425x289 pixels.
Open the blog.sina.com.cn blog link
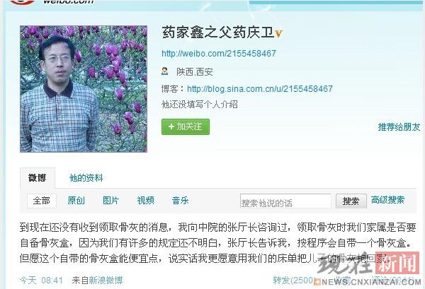(x=260, y=88)
